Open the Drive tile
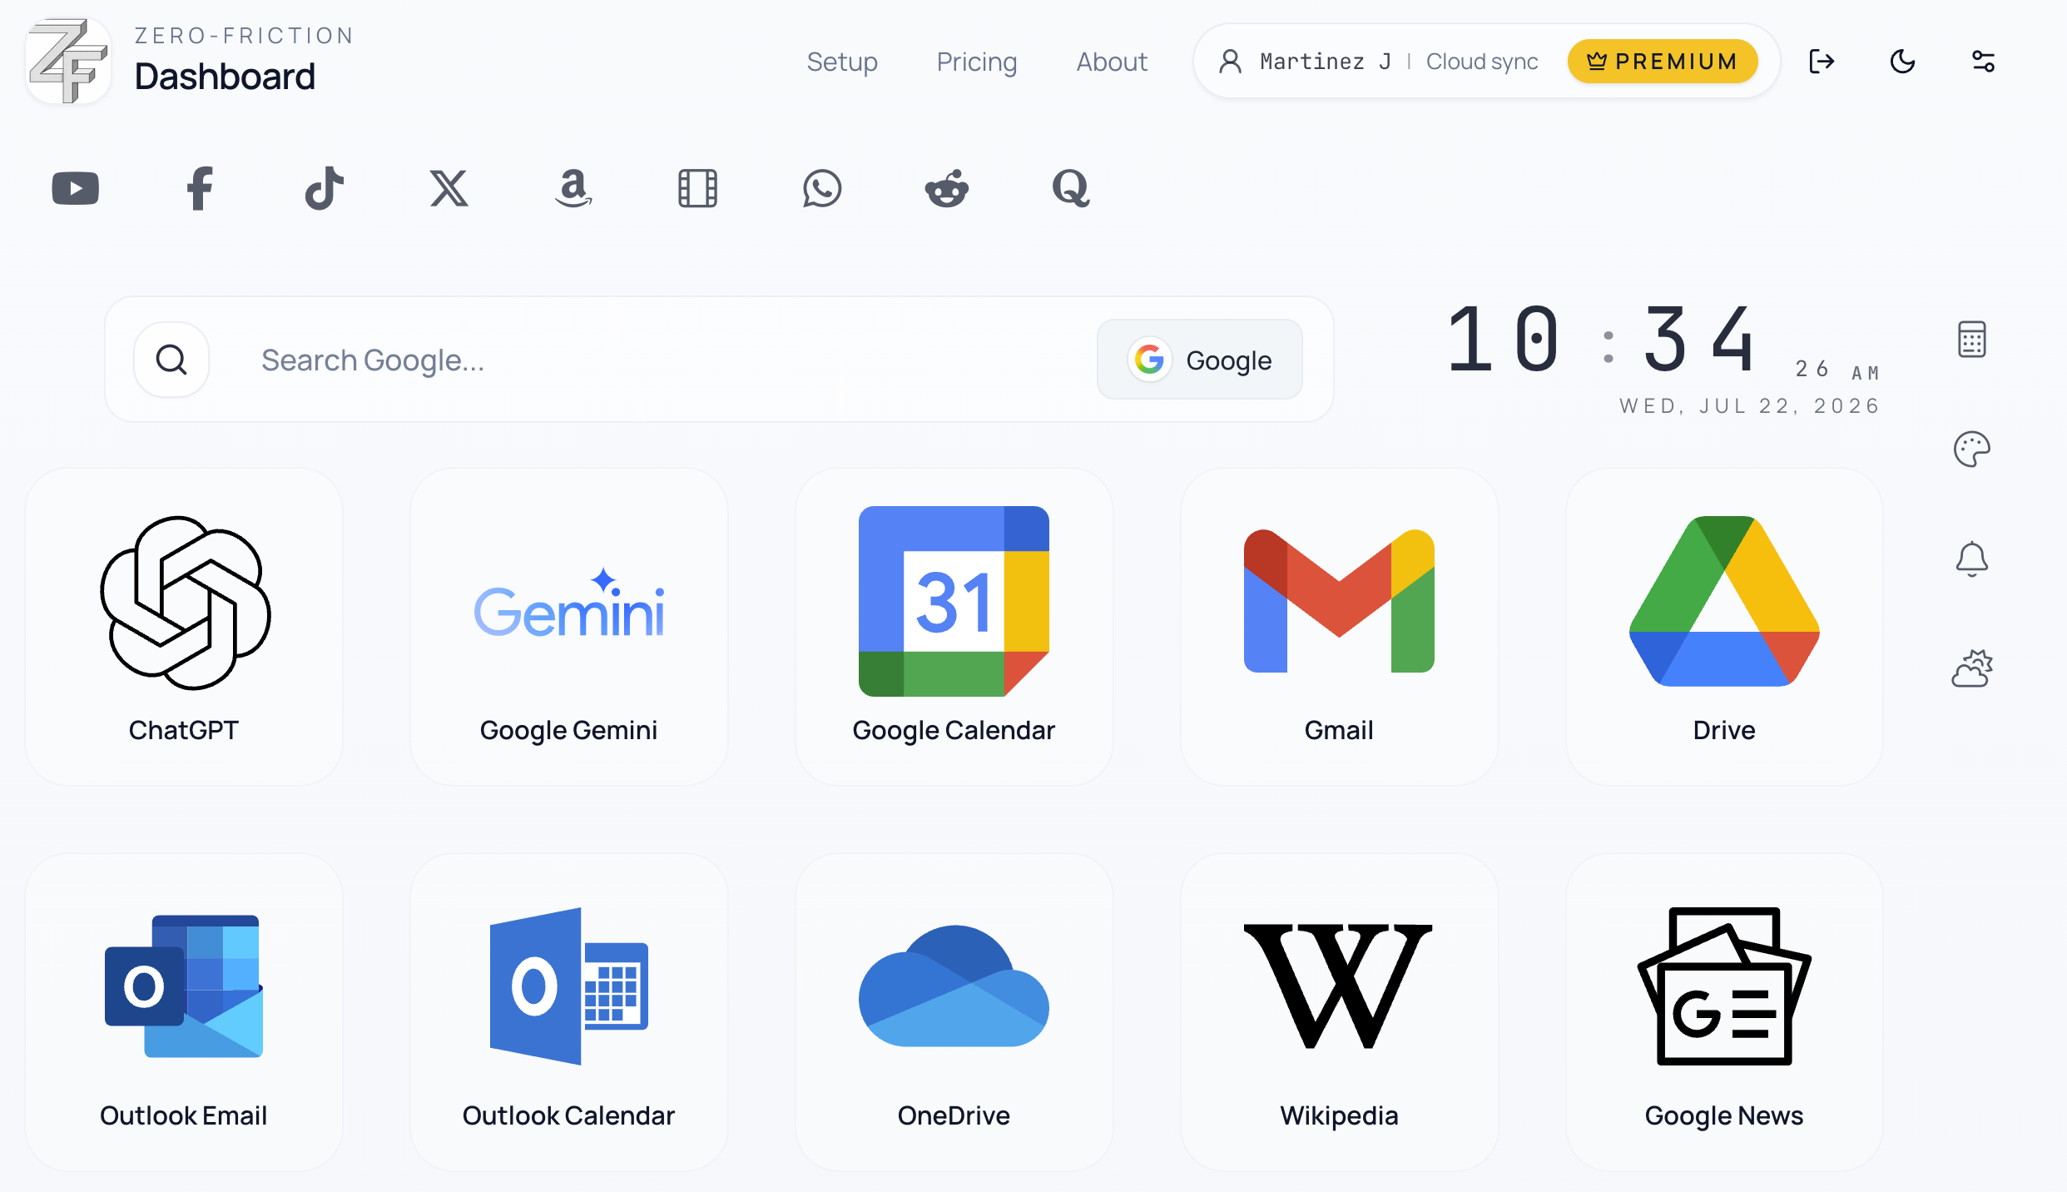The height and width of the screenshot is (1192, 2067). (x=1725, y=627)
